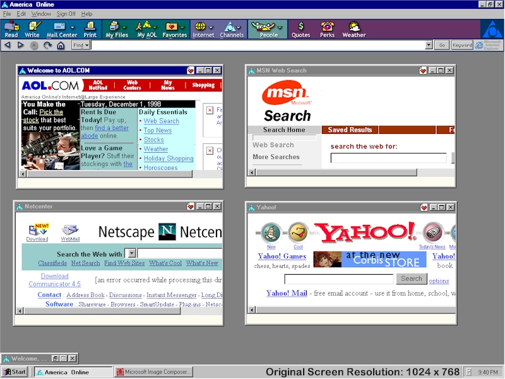Image resolution: width=505 pixels, height=379 pixels.
Task: Open the Holiday Shopping link on AOL.COM
Action: pyautogui.click(x=169, y=159)
